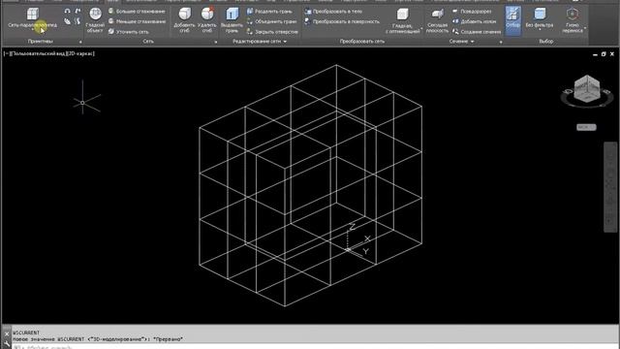Click Преобразовать в поверхность convert to surface
Viewport: 620px width, 349px height.
tap(342, 21)
